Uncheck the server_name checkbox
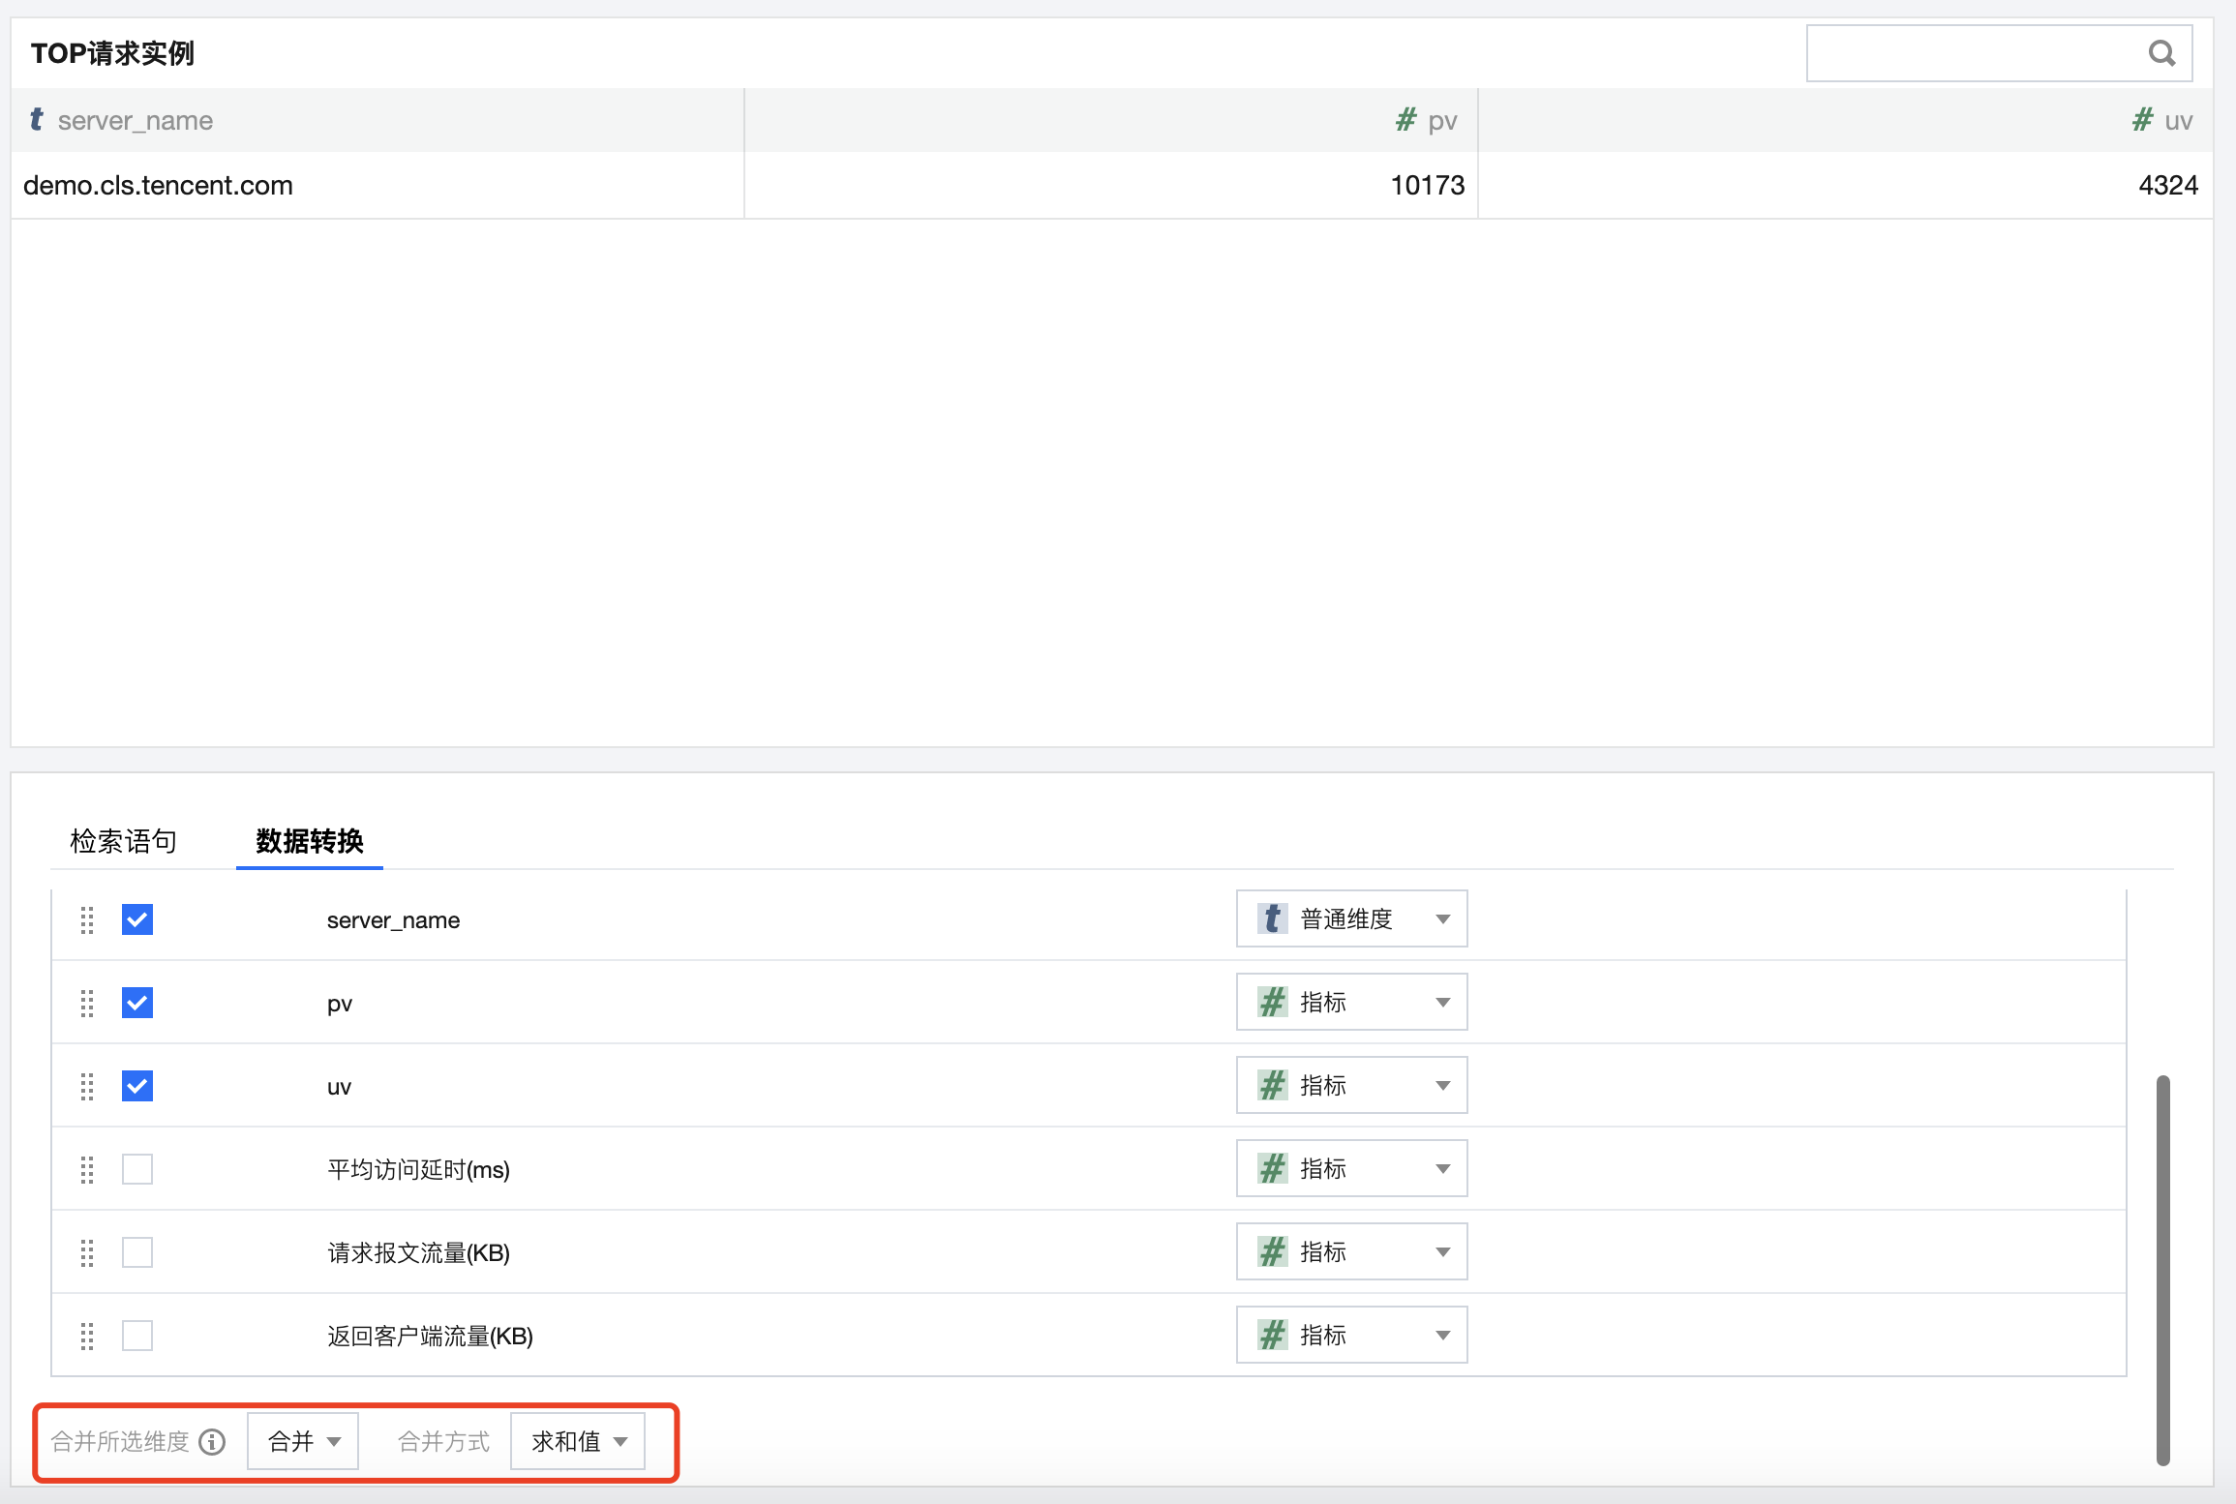This screenshot has width=2236, height=1504. 137,919
